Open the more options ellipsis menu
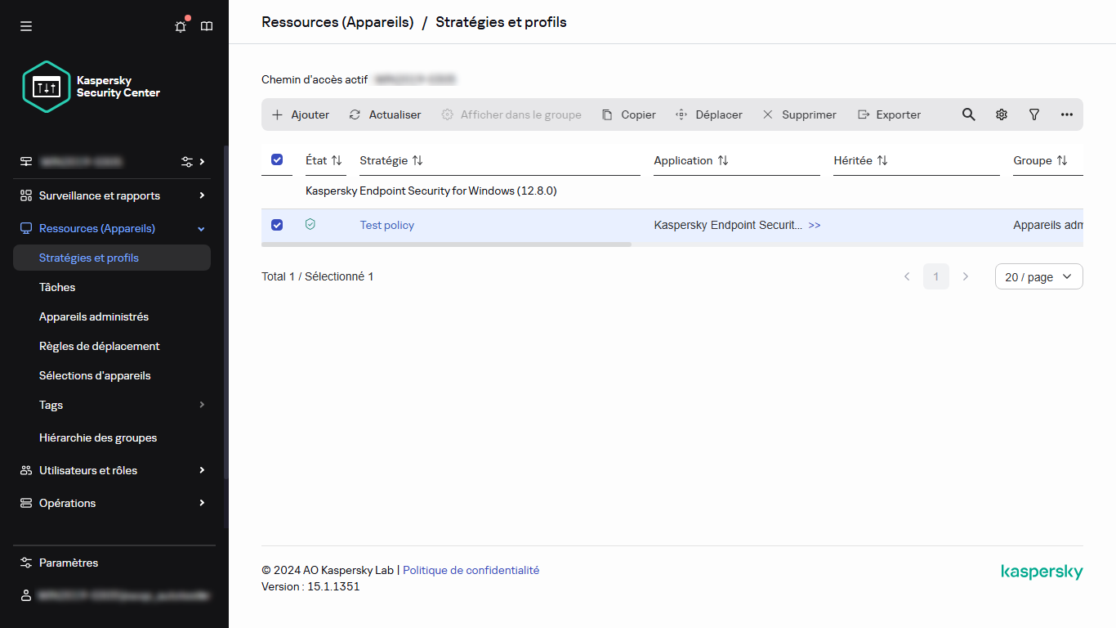The width and height of the screenshot is (1116, 628). (x=1067, y=114)
